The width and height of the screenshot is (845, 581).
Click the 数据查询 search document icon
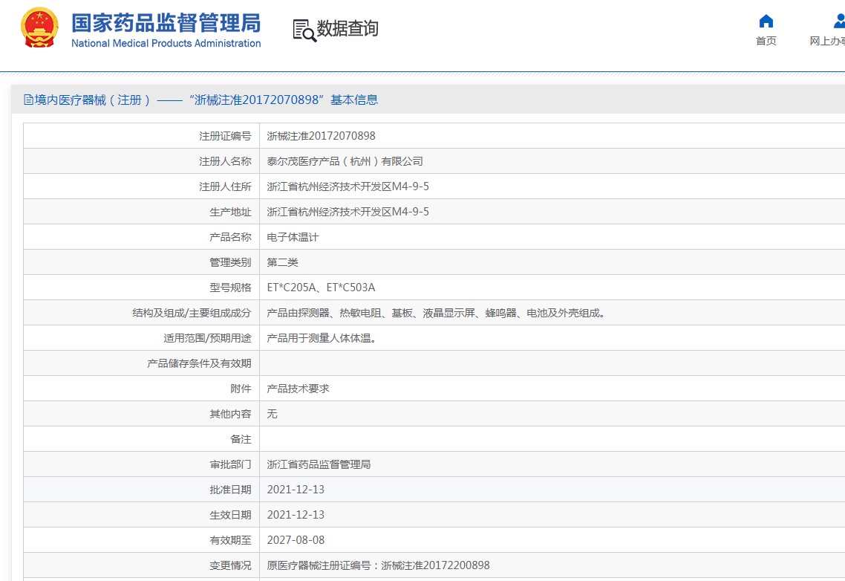coord(304,30)
